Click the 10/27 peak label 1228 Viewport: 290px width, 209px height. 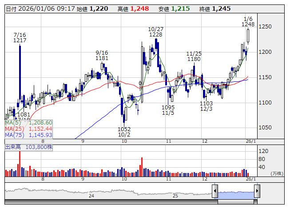pos(155,35)
